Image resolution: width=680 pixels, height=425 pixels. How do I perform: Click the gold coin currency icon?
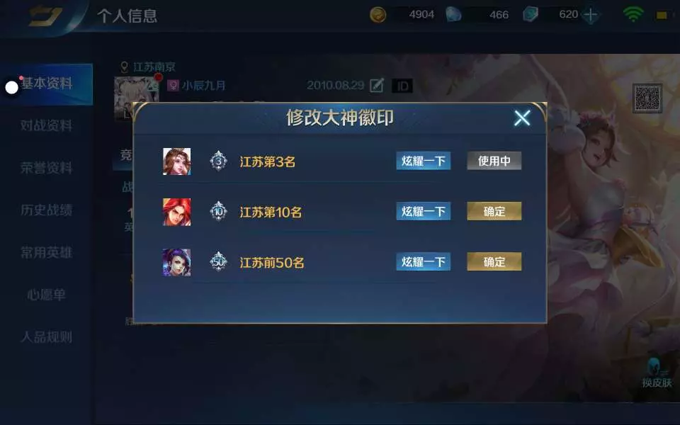pyautogui.click(x=378, y=15)
